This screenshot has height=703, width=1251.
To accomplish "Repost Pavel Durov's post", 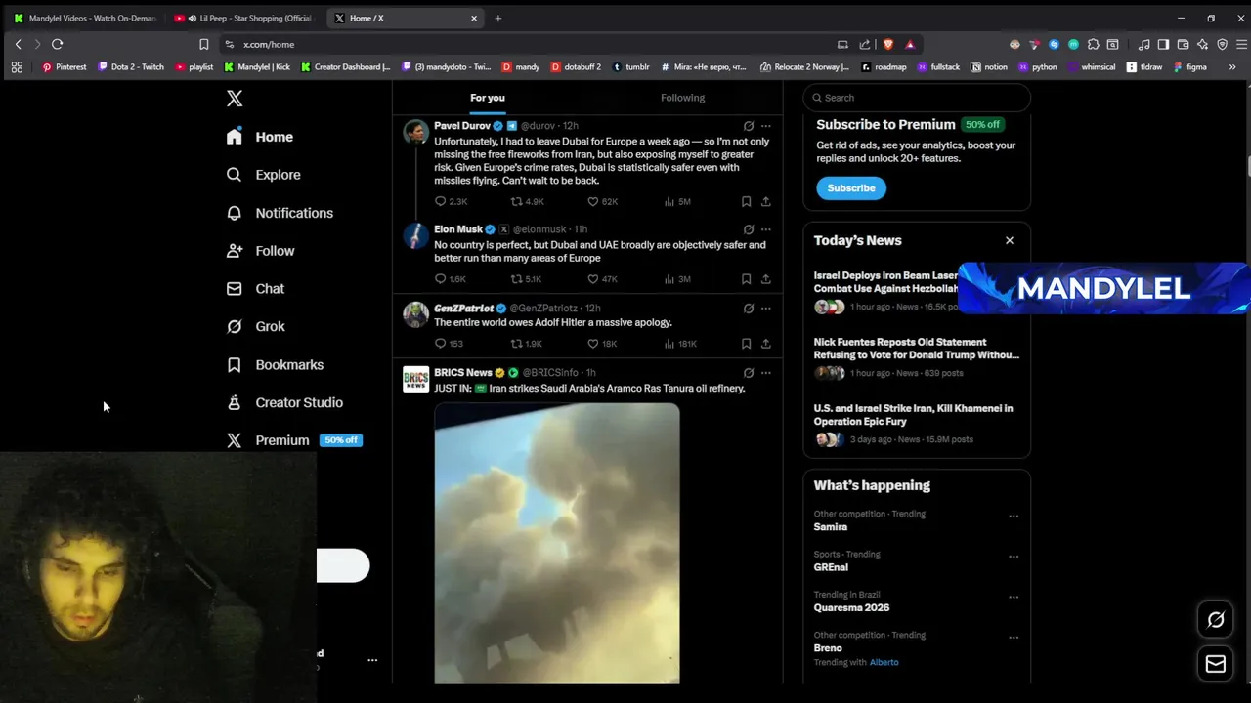I will tap(528, 202).
